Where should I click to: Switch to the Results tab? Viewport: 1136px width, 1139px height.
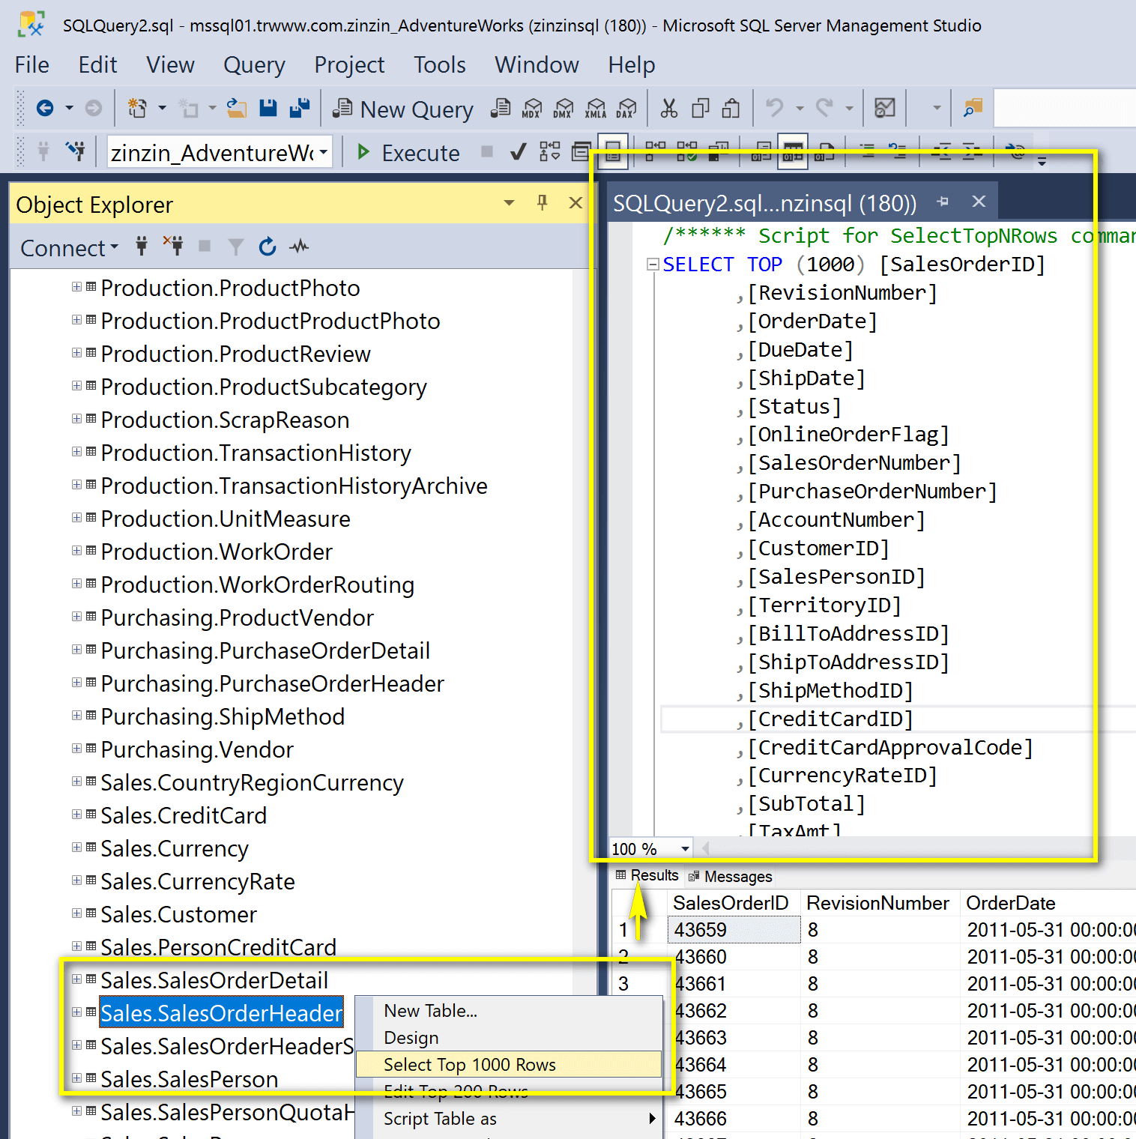click(647, 875)
